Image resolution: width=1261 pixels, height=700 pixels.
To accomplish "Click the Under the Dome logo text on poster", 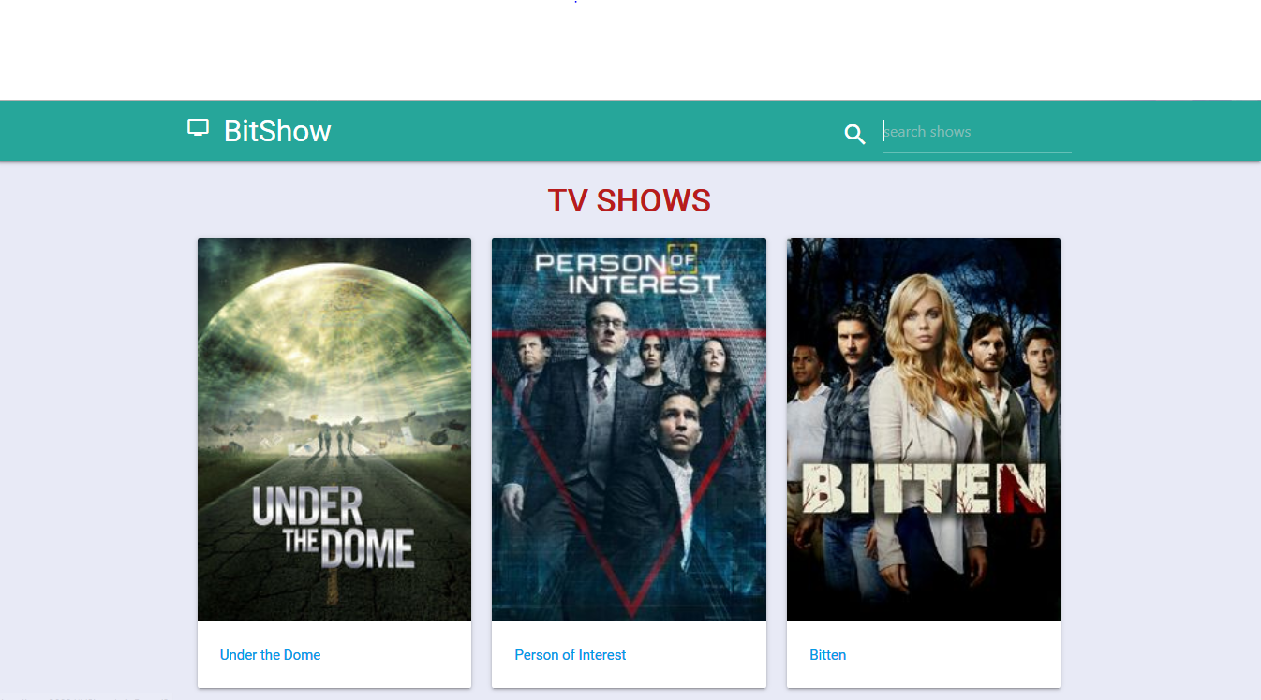I will tap(333, 528).
